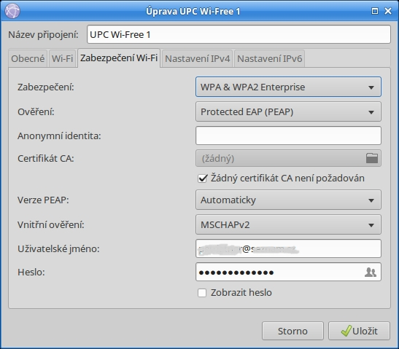Maximize the Úprava UPC Wi-Free window

[x=375, y=11]
